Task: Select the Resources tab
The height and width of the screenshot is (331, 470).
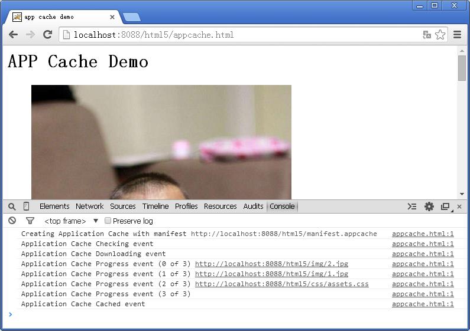Action: (x=220, y=206)
